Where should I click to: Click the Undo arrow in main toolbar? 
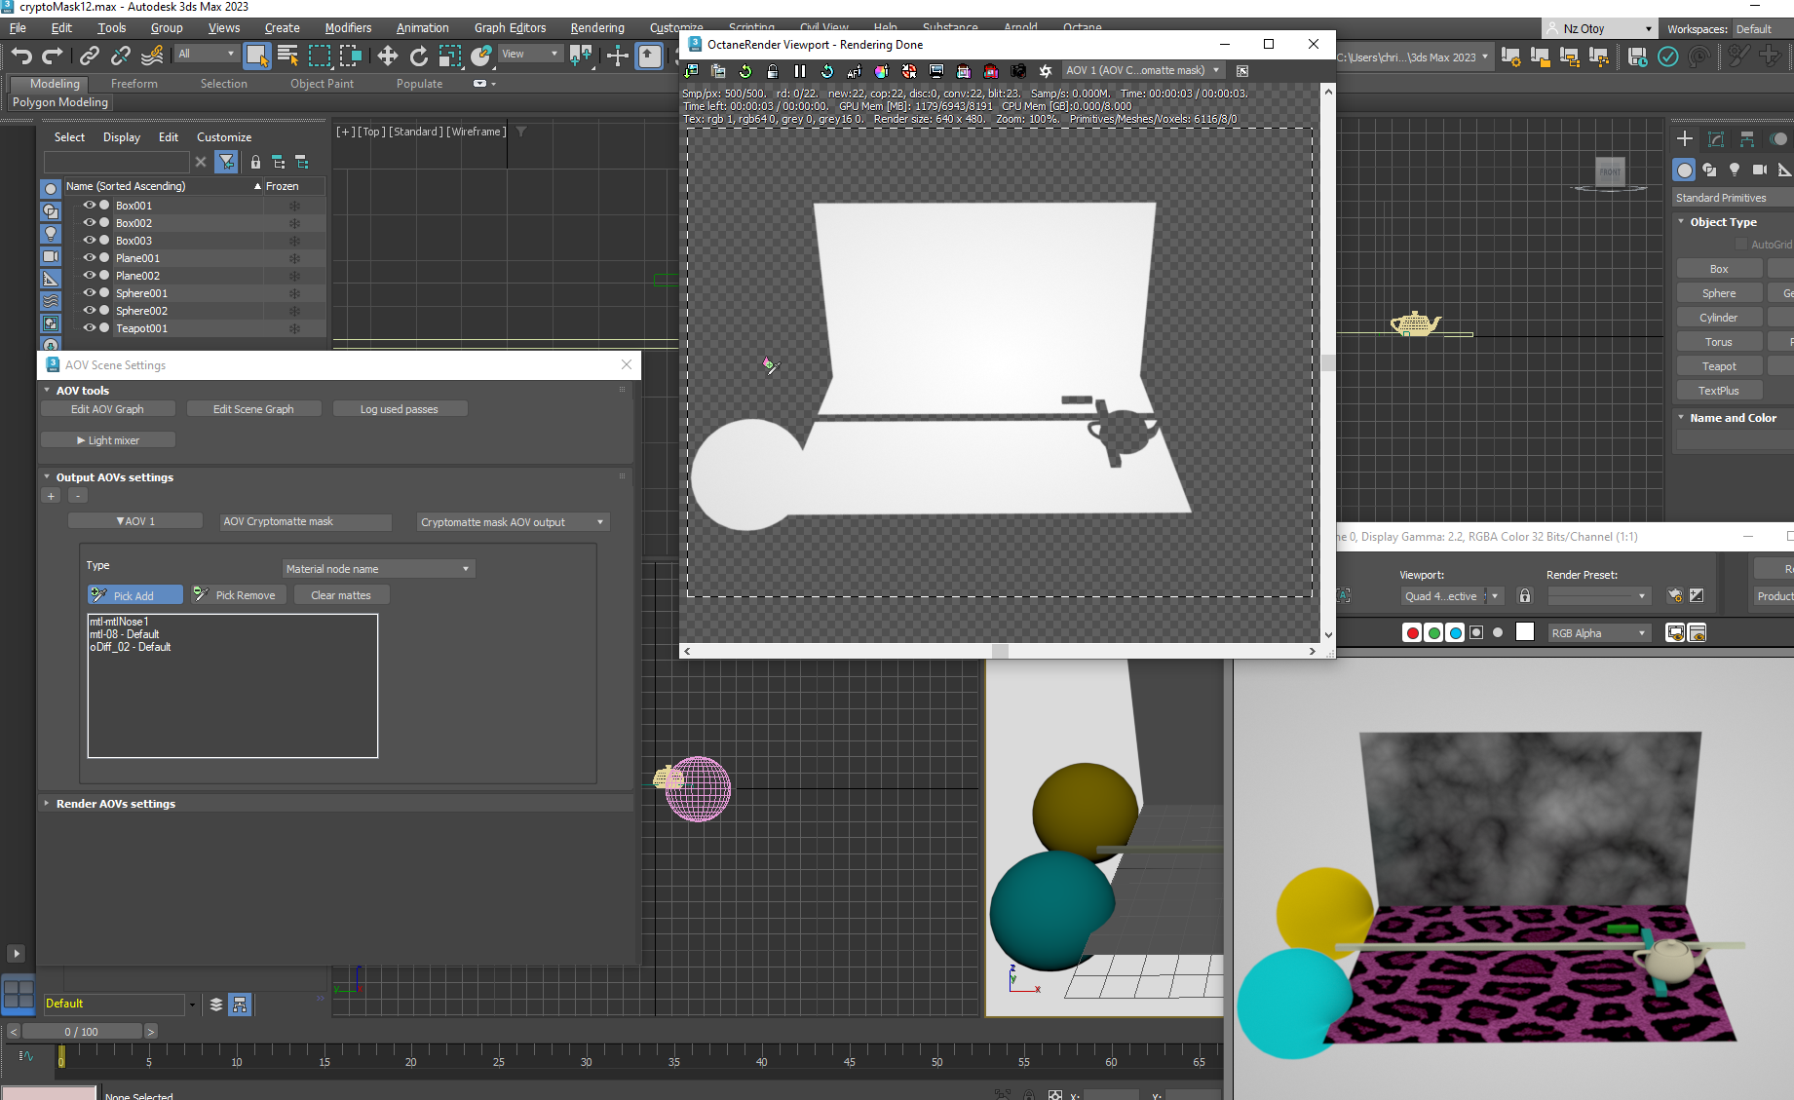pyautogui.click(x=22, y=56)
